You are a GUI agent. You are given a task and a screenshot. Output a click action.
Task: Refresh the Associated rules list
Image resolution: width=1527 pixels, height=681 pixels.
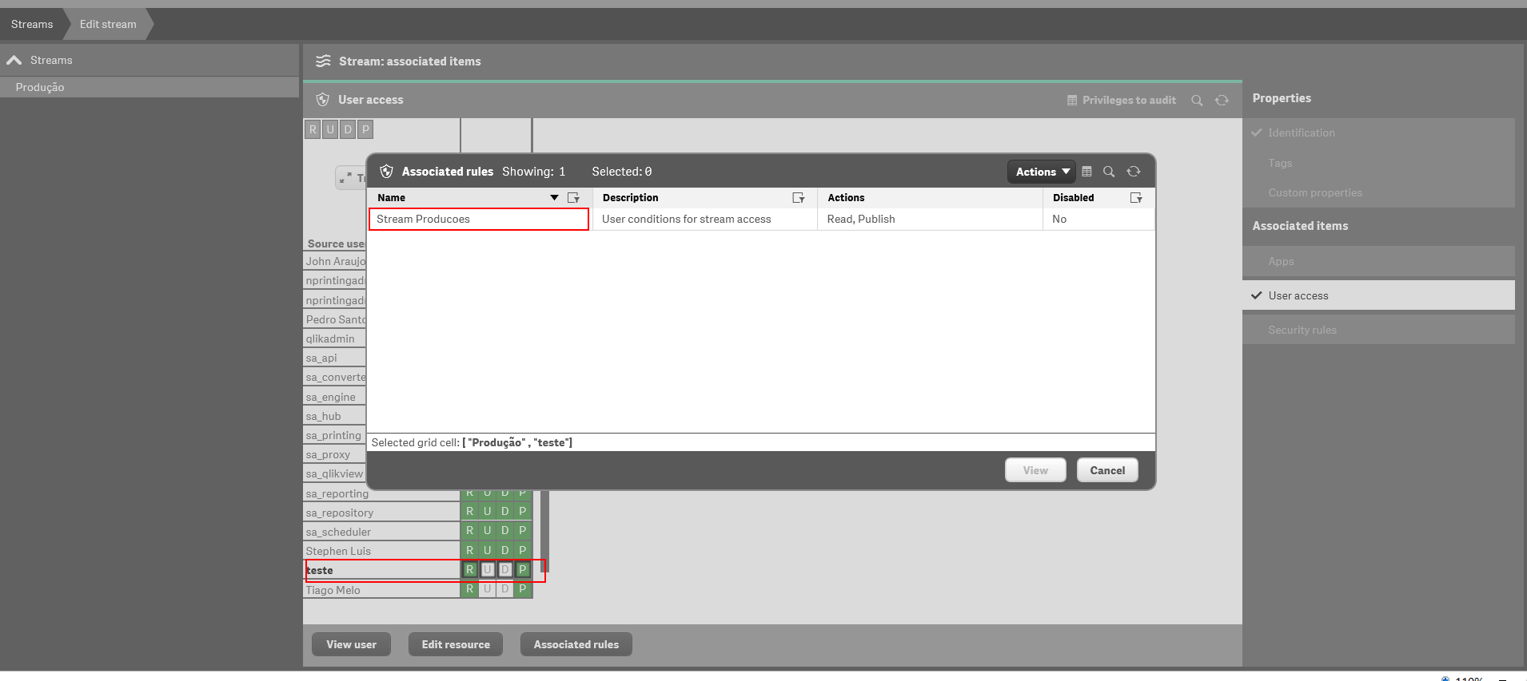(x=1134, y=172)
